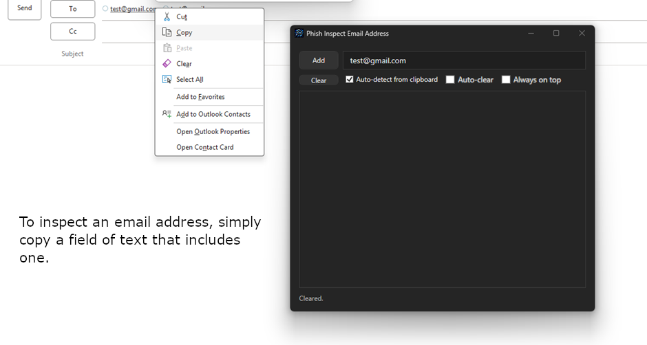Select Add to Favorites

pyautogui.click(x=210, y=97)
